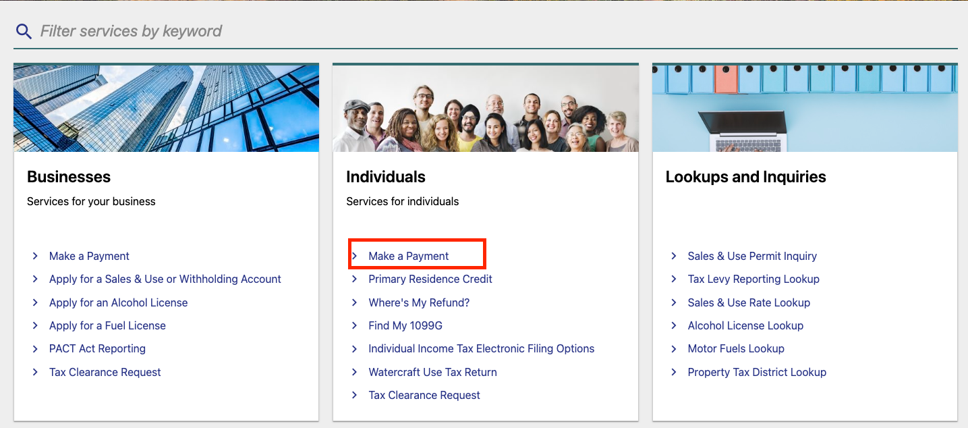Open Primary Residence Credit link

(x=430, y=279)
